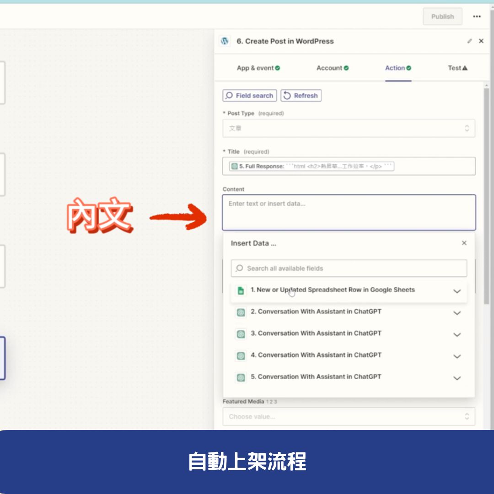
Task: Click the Publish button
Action: tap(442, 16)
